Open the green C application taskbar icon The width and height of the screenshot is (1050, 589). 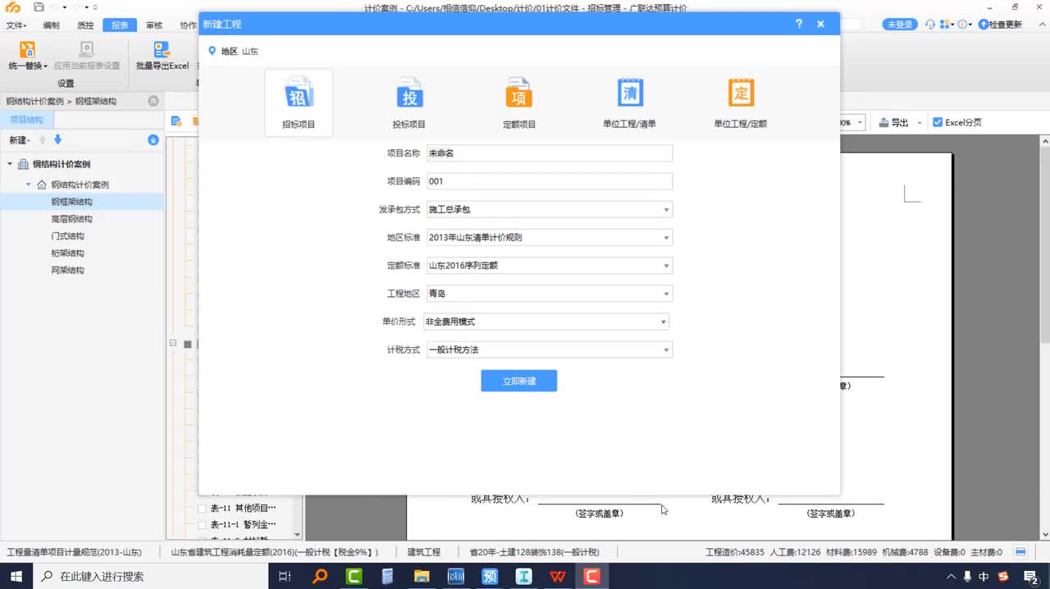point(354,577)
